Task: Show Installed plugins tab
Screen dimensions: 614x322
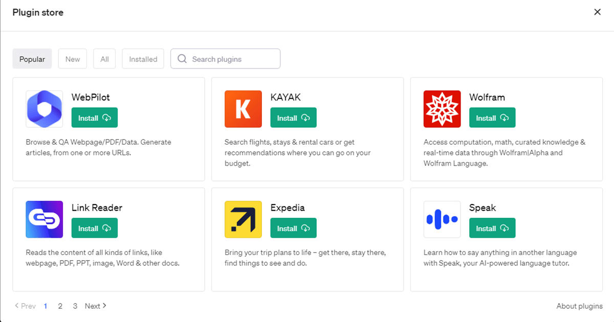Action: tap(143, 59)
